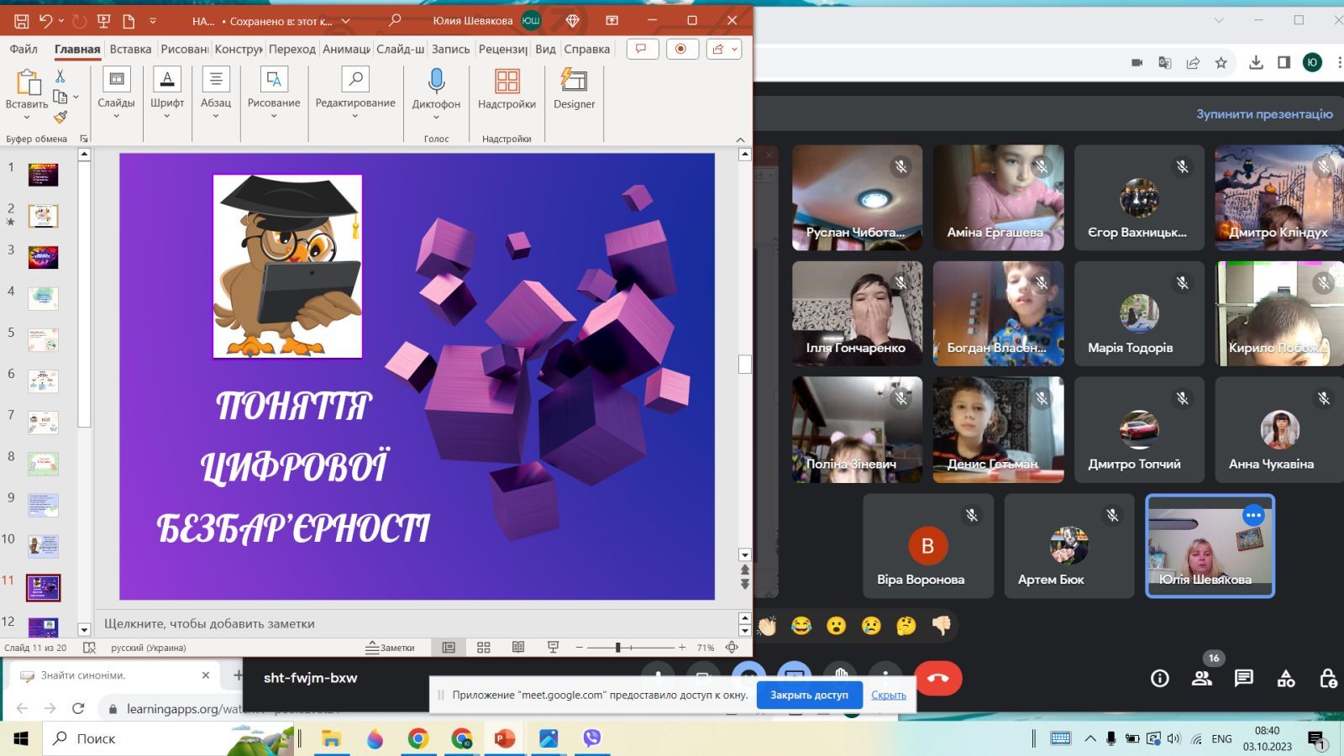Click the zoom slider in PowerPoint status bar
Image resolution: width=1344 pixels, height=756 pixels.
[x=630, y=648]
